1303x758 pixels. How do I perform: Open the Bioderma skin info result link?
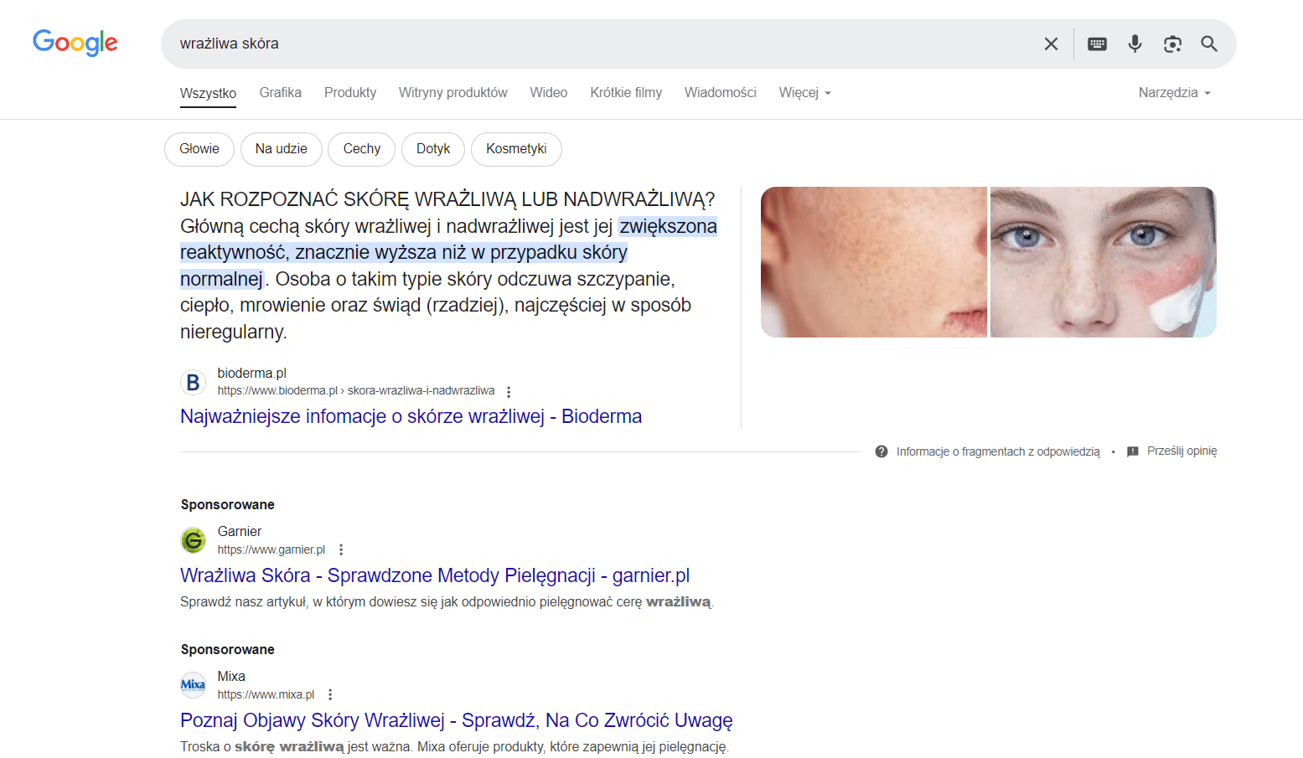(x=411, y=416)
